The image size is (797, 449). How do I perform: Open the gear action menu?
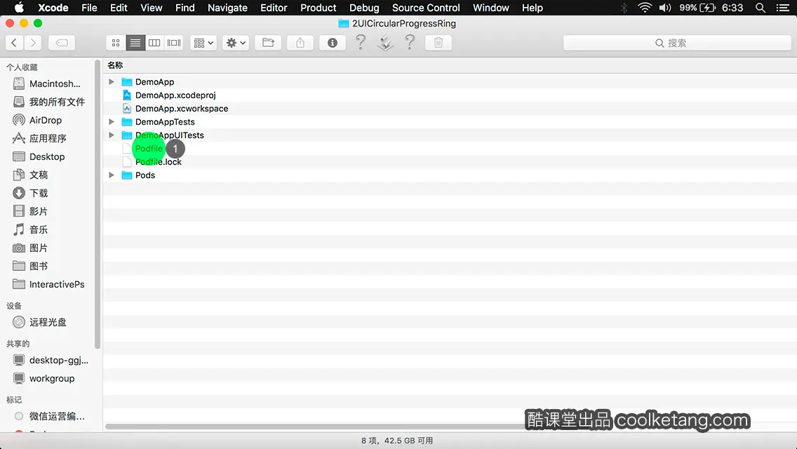(x=235, y=43)
